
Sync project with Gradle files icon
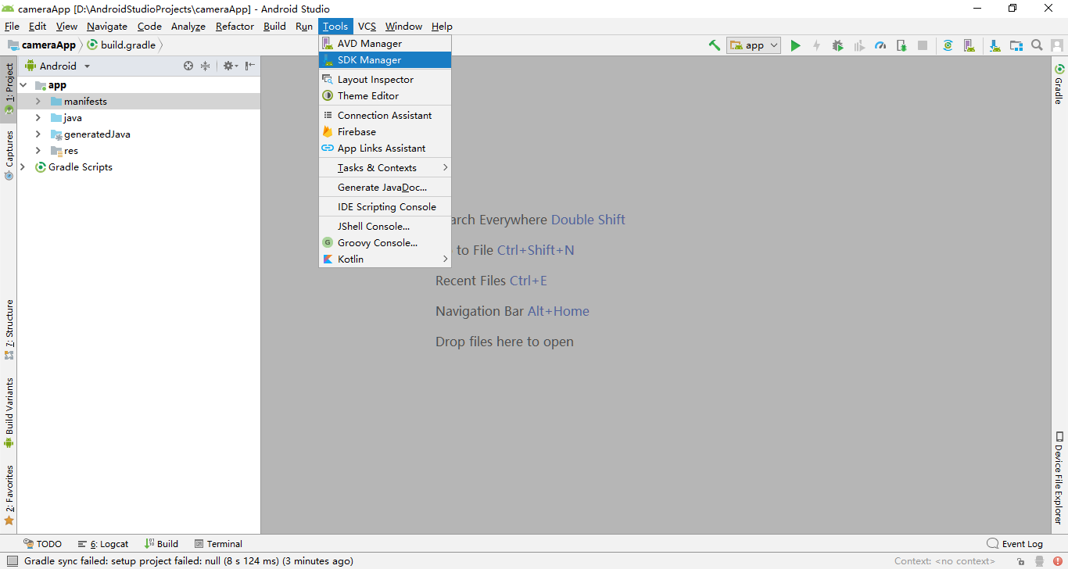948,45
